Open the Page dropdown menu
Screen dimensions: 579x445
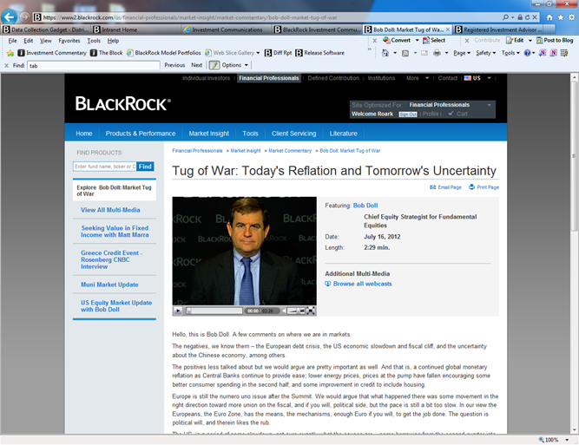[x=462, y=53]
